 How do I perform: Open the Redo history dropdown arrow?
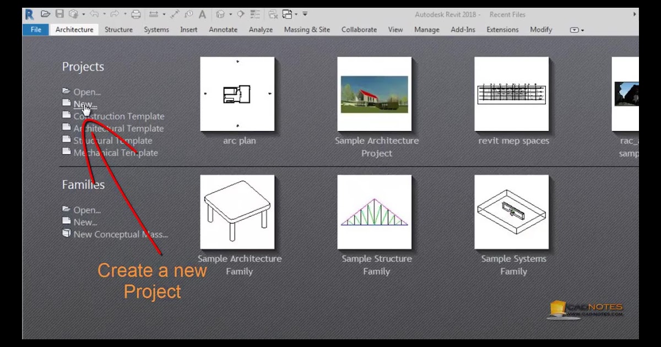pyautogui.click(x=125, y=14)
